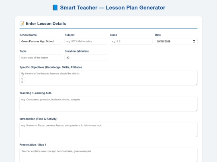Screen dimensions: 217x162
Task: Click the resize grip of Specific Objectives textarea
Action: (196, 84)
